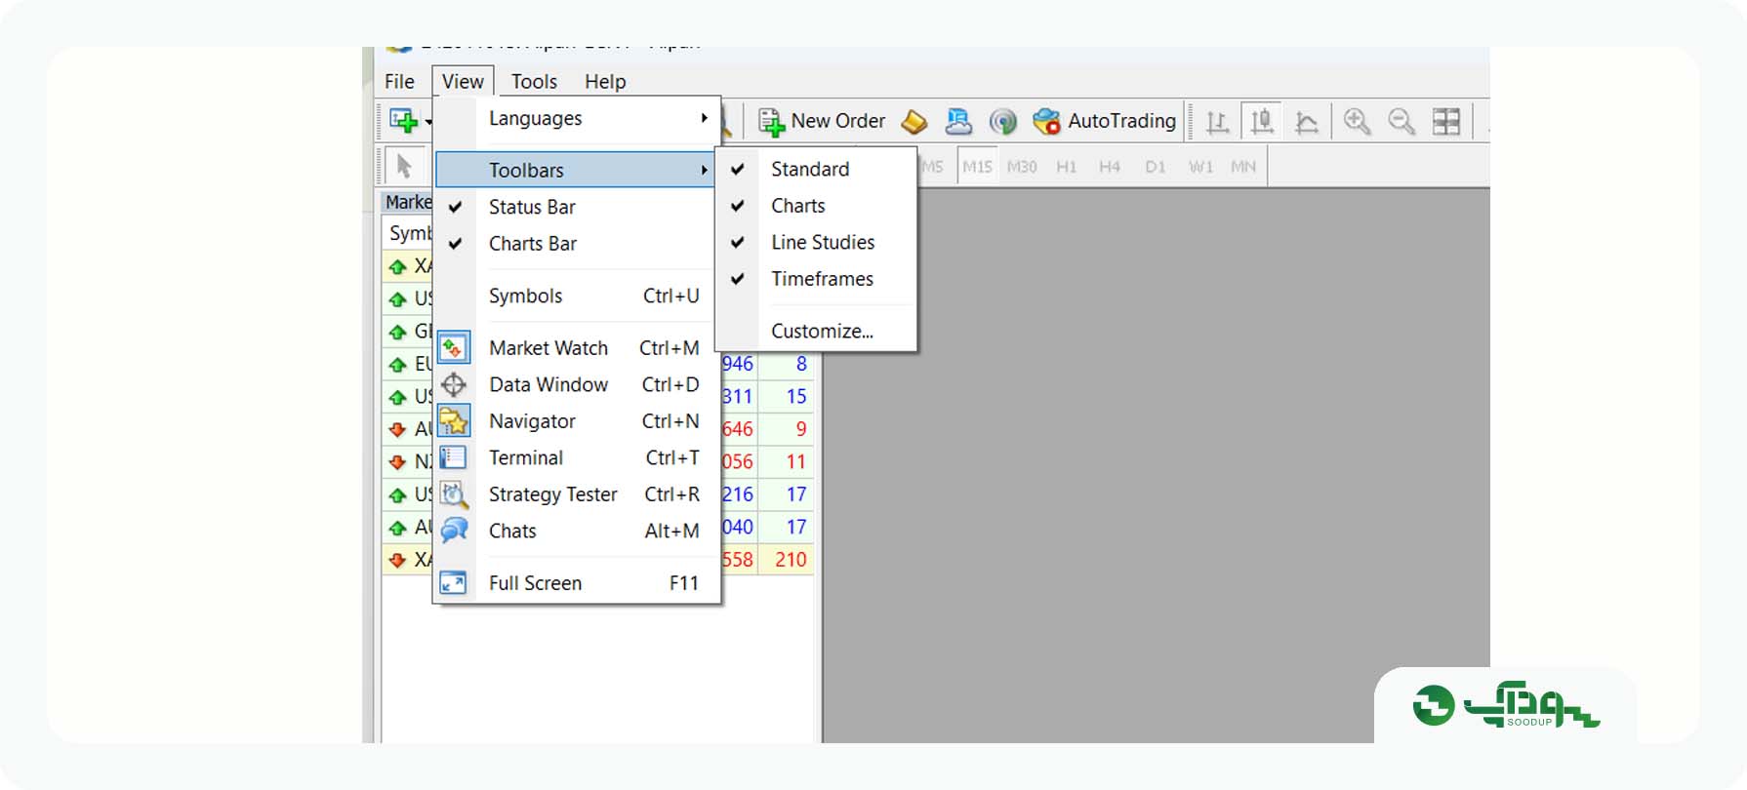1747x790 pixels.
Task: Select the M30 timeframe
Action: point(1022,167)
